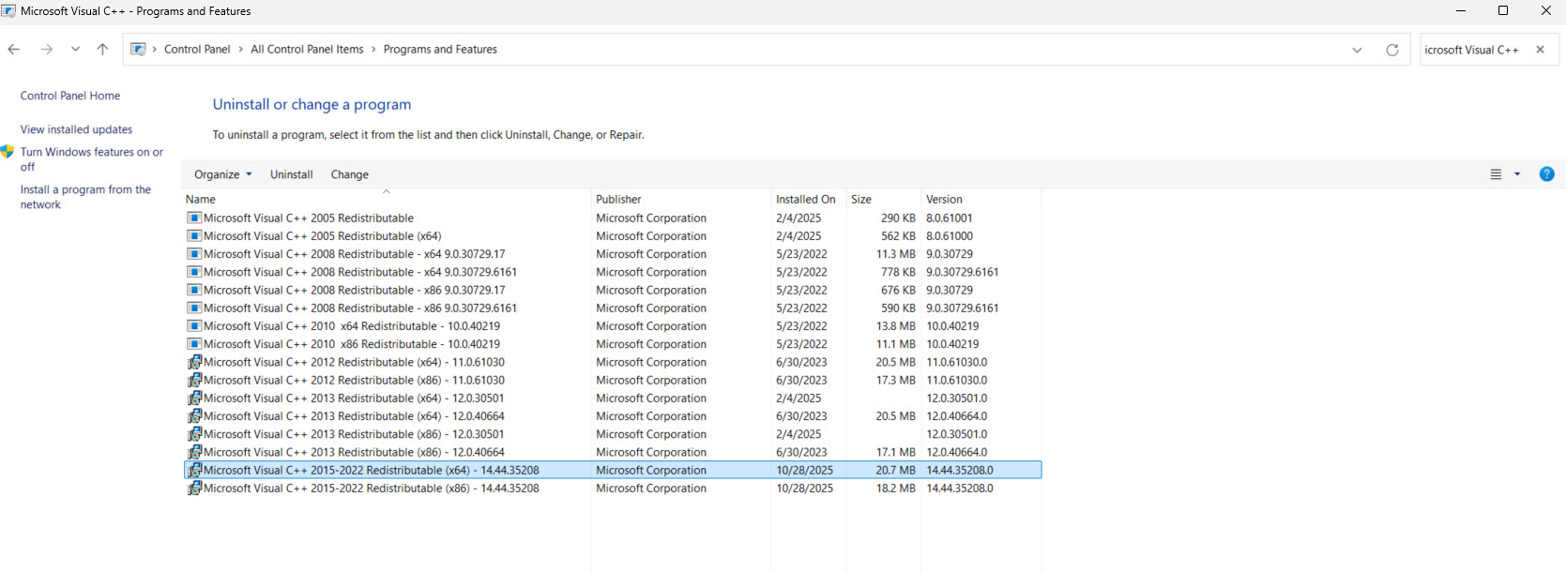The height and width of the screenshot is (572, 1566).
Task: Open the Control Panel Home link
Action: pos(70,96)
